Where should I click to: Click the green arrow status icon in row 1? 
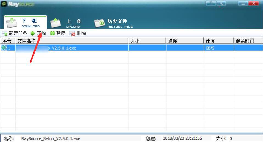pos(4,48)
